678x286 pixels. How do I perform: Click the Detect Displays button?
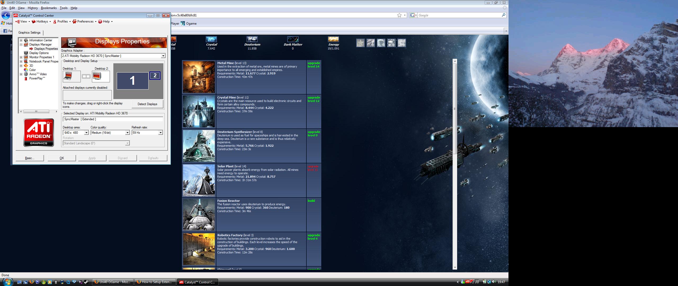[x=148, y=104]
